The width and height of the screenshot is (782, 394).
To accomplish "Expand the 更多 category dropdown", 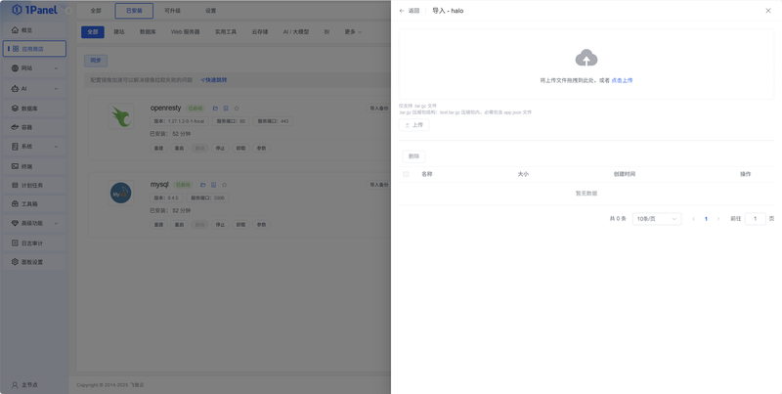I will point(353,32).
